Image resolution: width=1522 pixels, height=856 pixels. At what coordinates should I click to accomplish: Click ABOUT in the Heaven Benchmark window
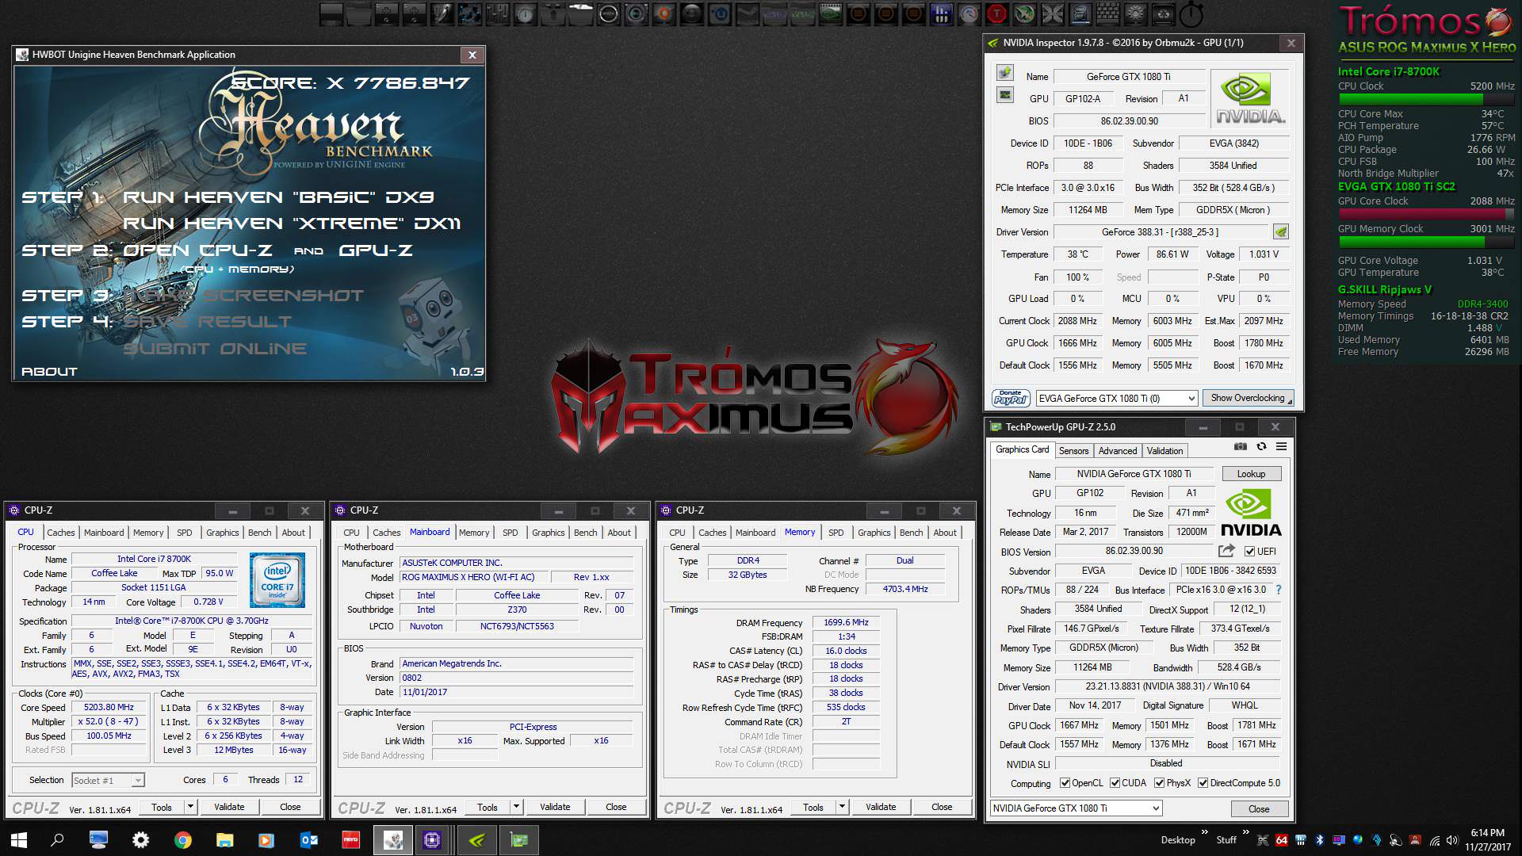tap(49, 371)
